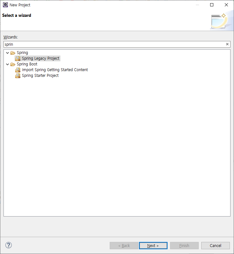Screen dimensions: 234x254
Task: Maximize the New Project dialog
Action: [212, 5]
